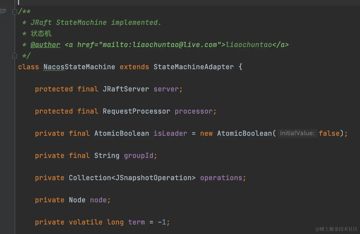Screen dimensions: 360x234
Task: Click the node field name
Action: (x=98, y=200)
